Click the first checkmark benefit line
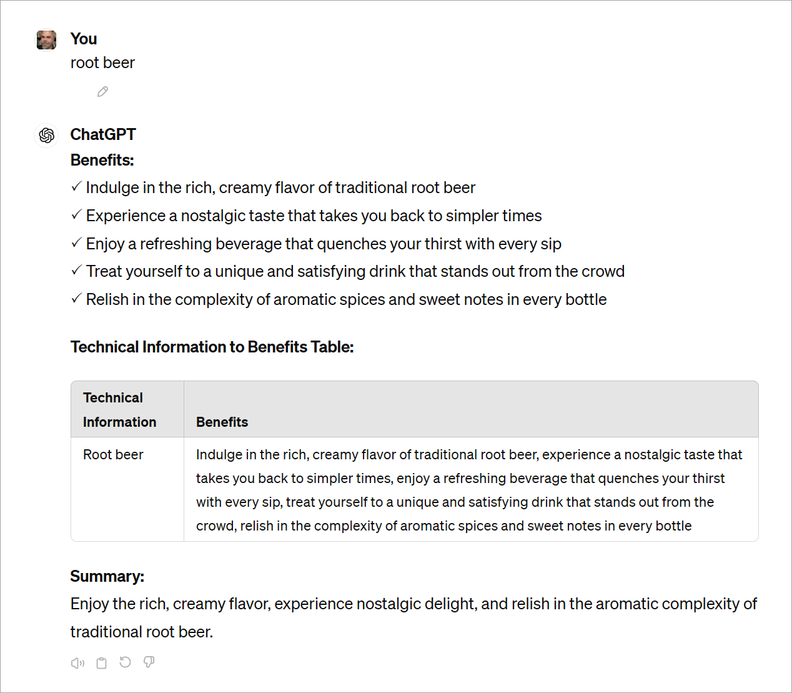 [280, 187]
